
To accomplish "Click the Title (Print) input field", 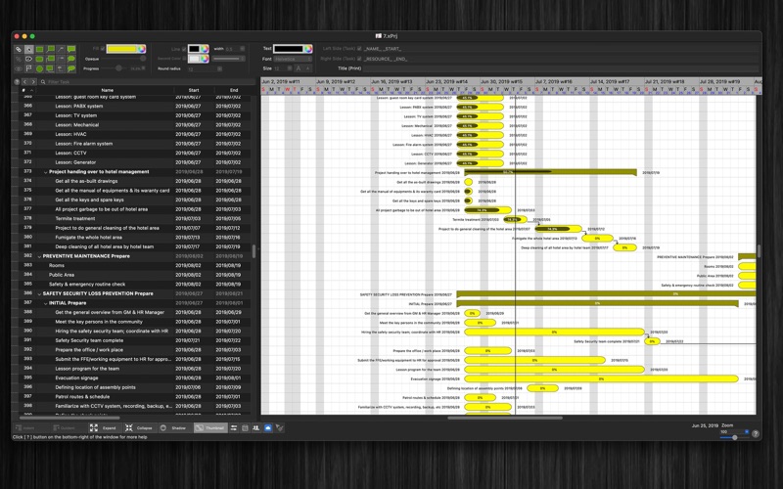I will (560, 68).
